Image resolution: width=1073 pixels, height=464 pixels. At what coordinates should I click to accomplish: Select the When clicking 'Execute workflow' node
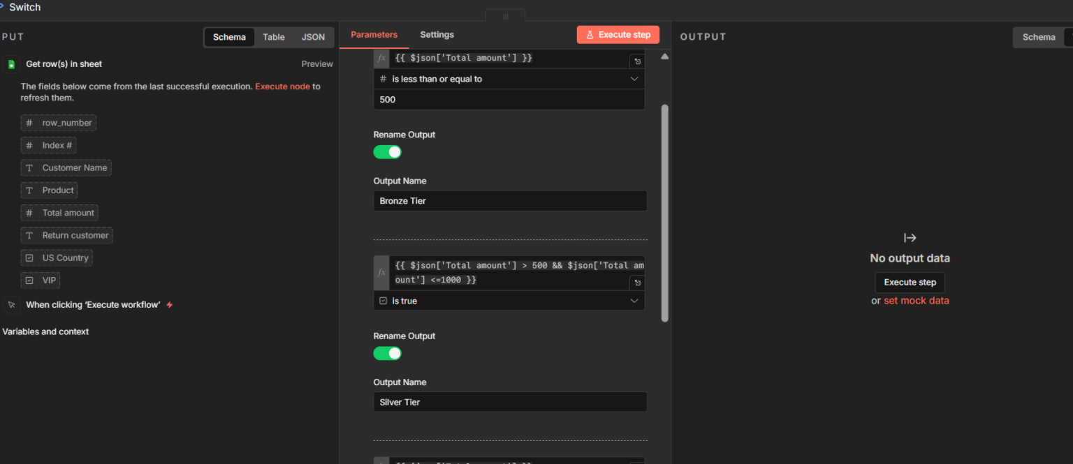coord(93,305)
